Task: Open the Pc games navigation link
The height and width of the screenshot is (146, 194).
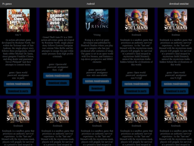Action: click(x=7, y=4)
